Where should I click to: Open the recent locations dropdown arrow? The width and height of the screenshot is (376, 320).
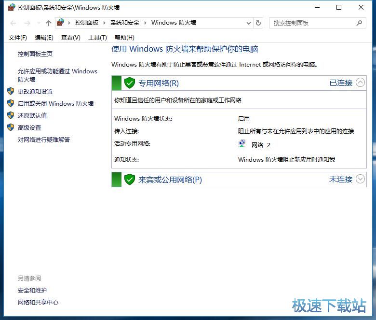[39, 23]
